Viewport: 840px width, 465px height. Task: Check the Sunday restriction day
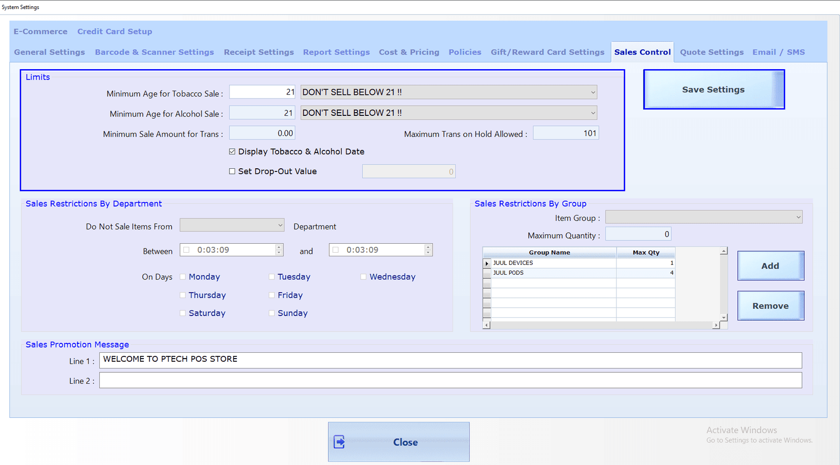(x=271, y=313)
